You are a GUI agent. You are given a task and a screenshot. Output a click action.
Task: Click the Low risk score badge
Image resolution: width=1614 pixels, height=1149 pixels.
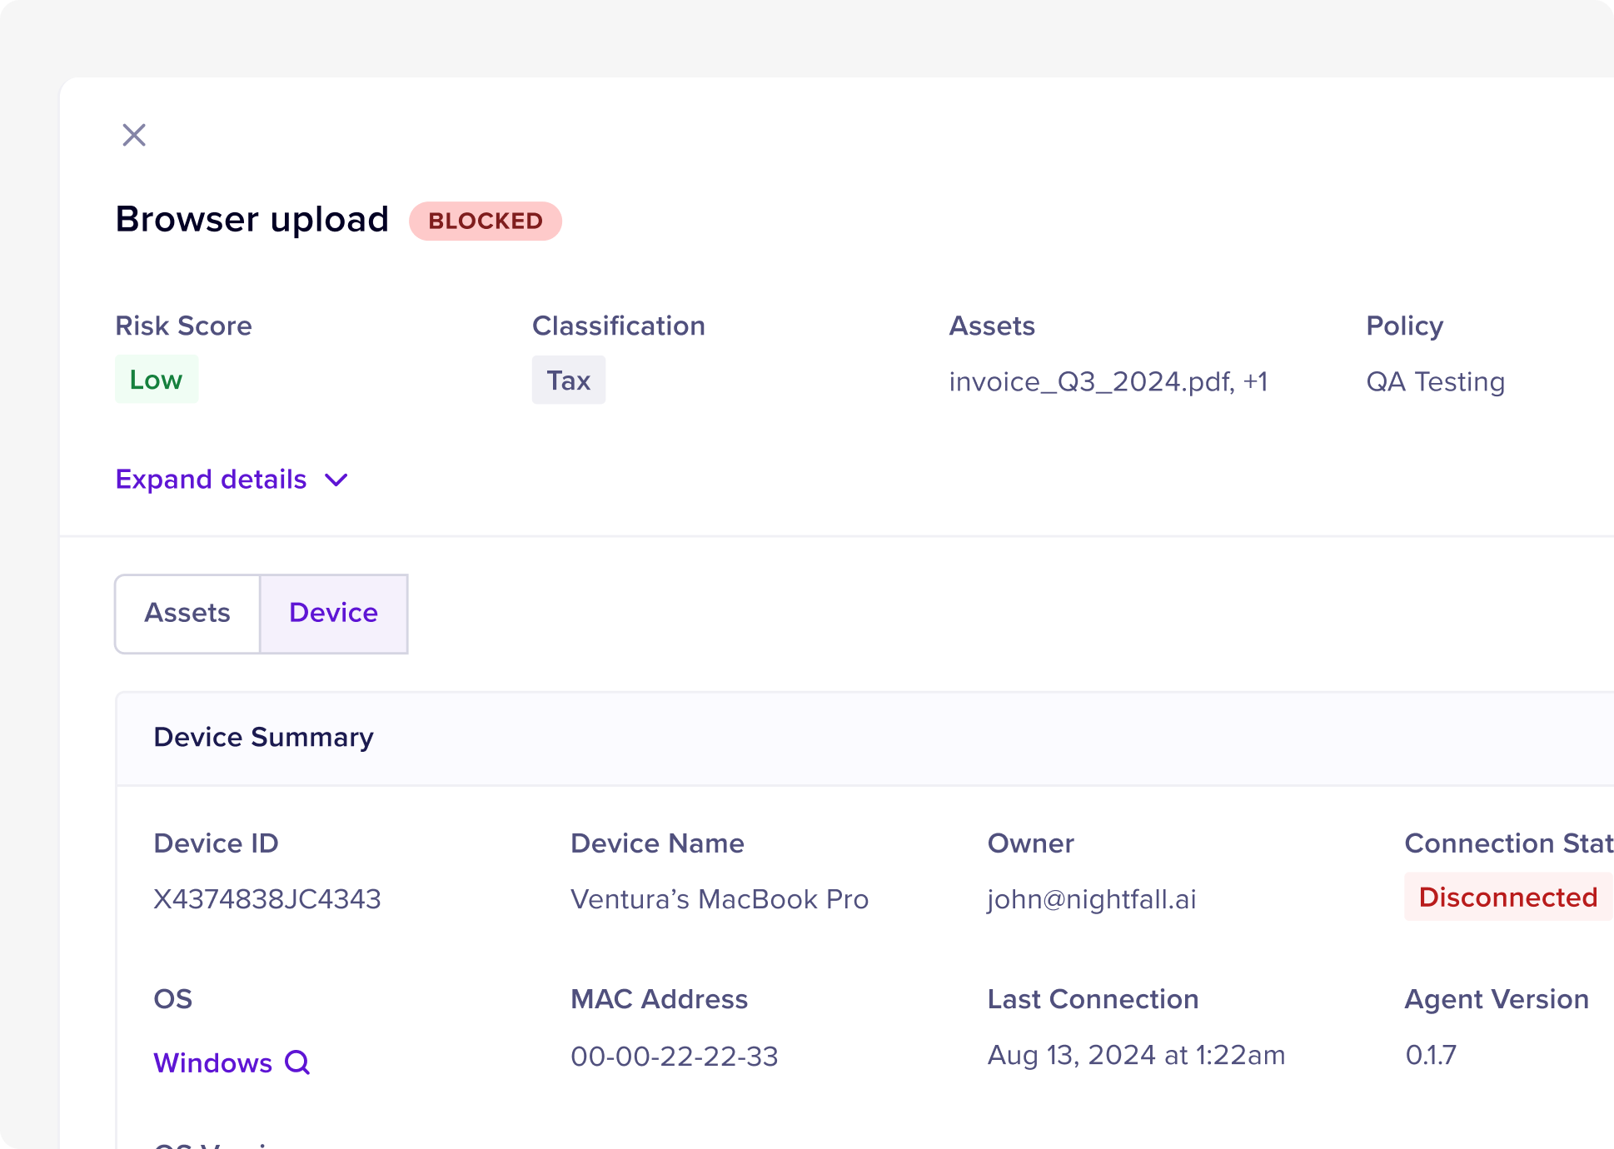coord(157,380)
